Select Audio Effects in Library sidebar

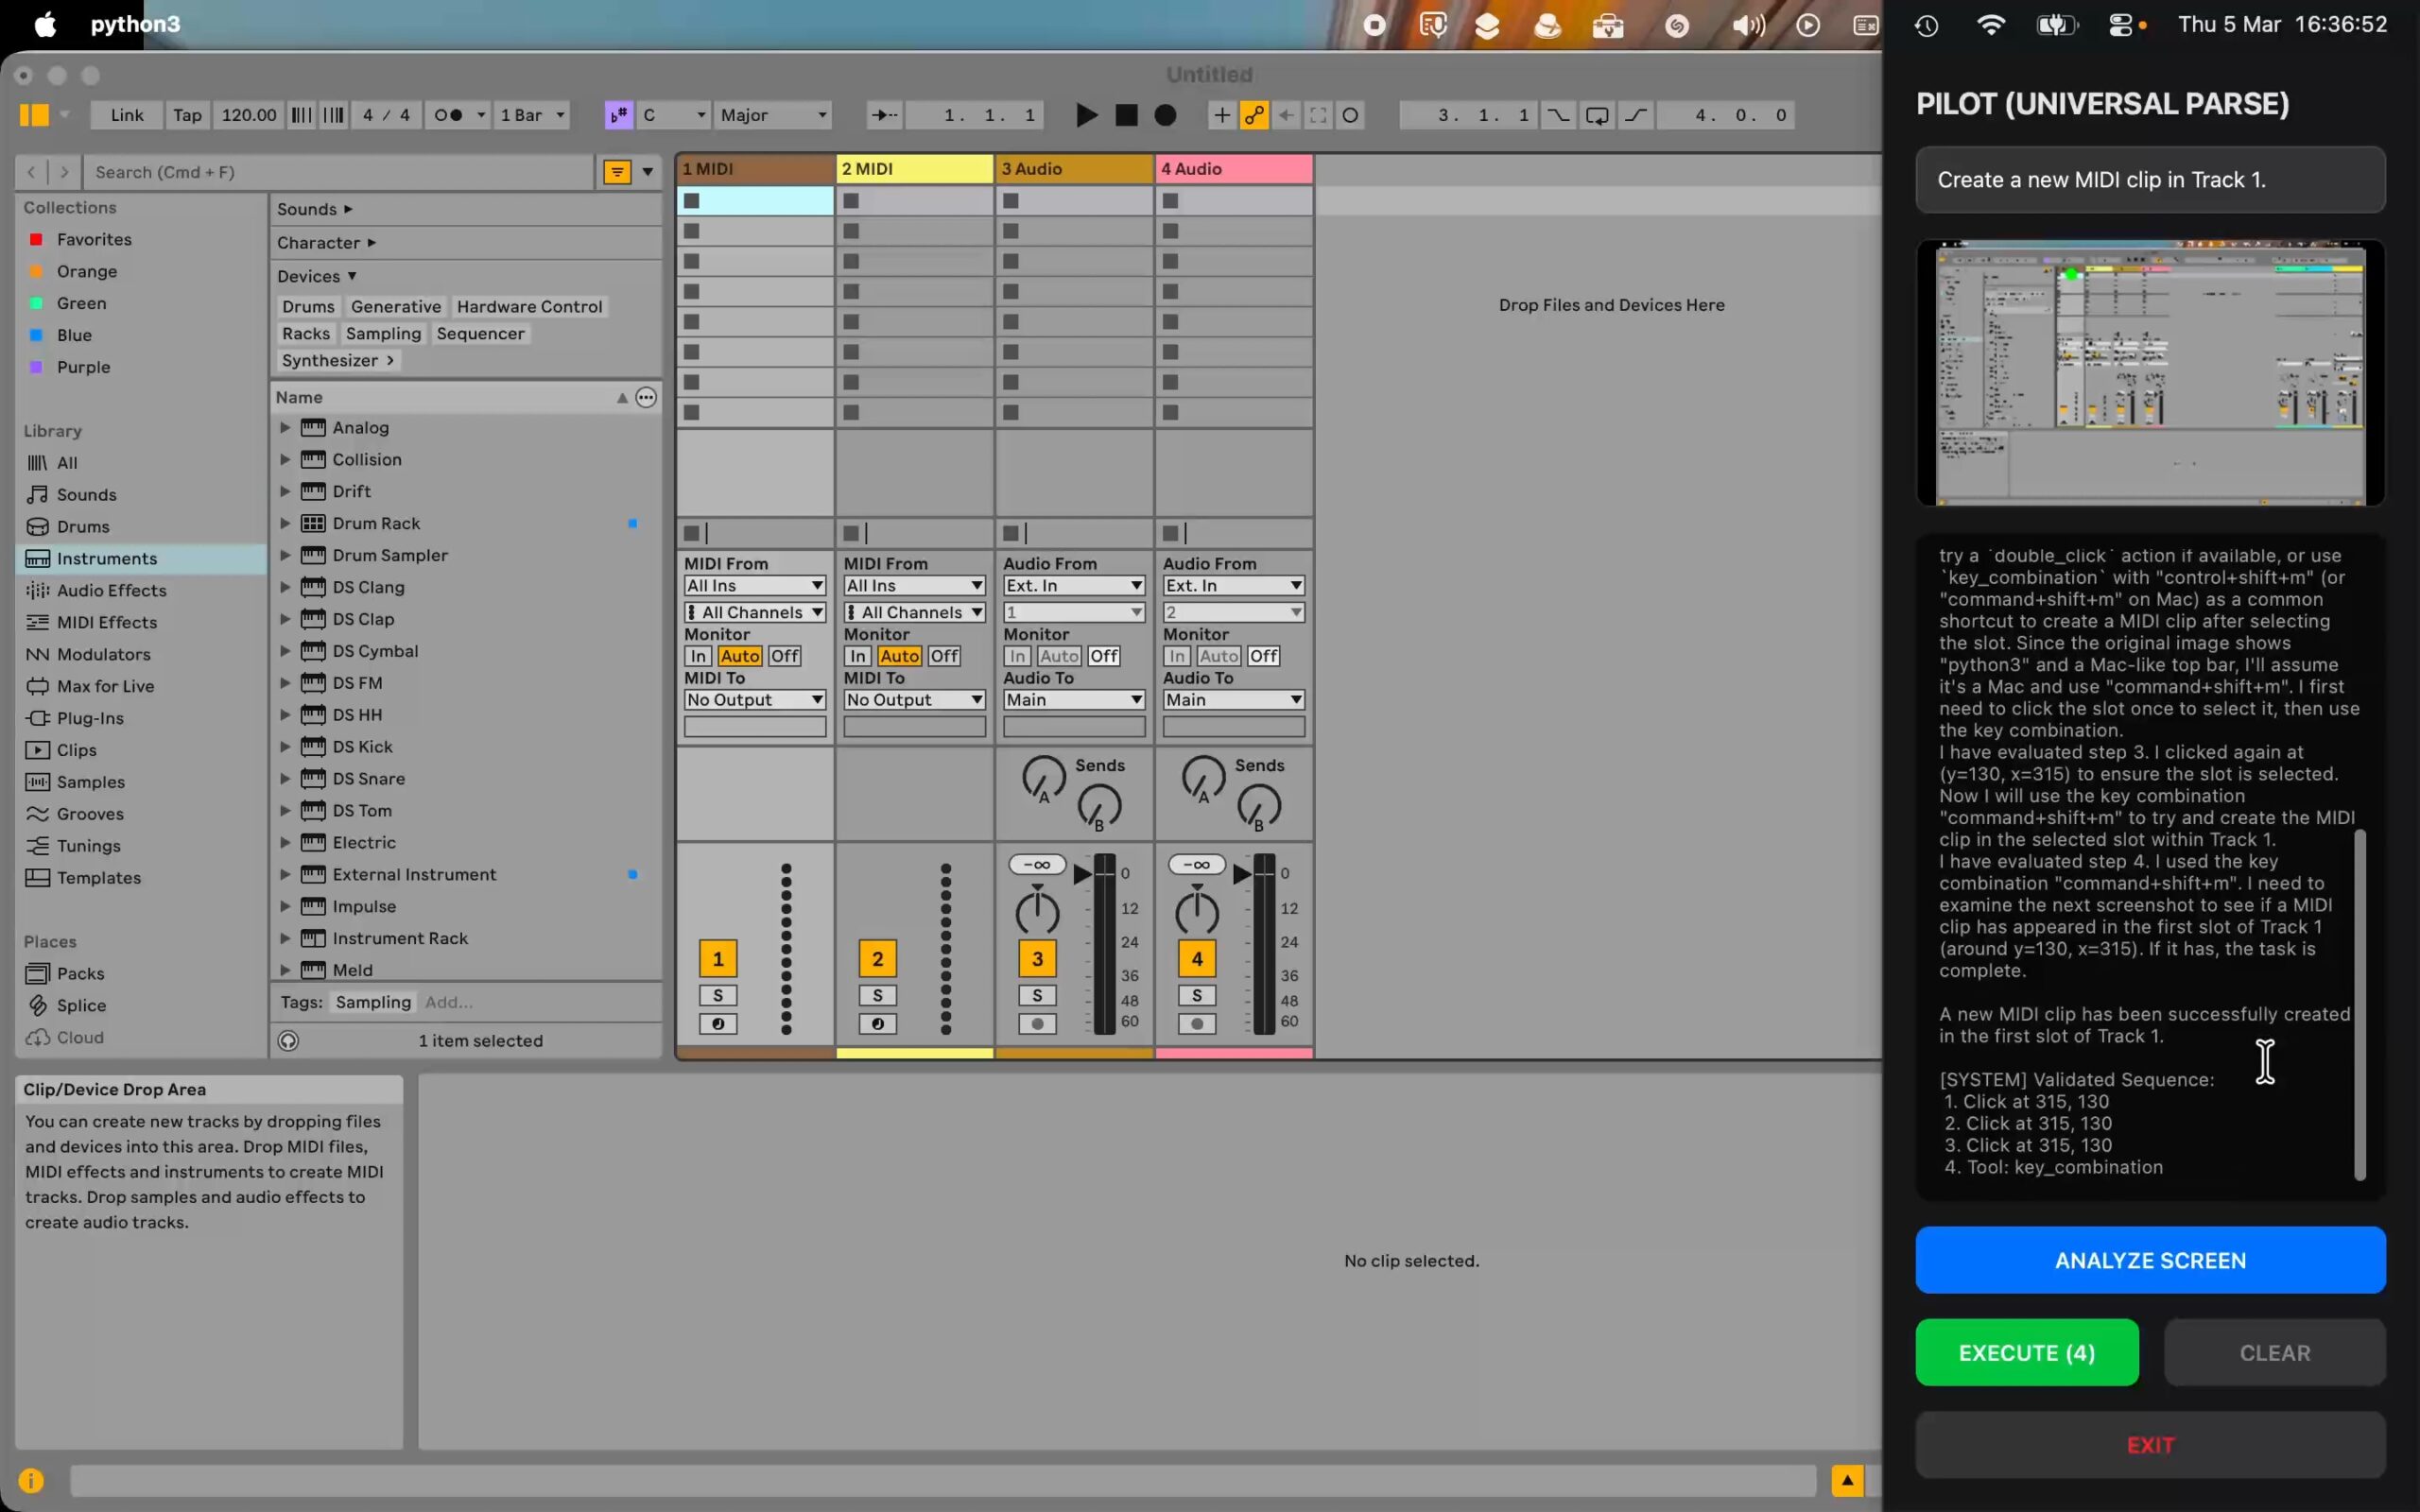(111, 590)
